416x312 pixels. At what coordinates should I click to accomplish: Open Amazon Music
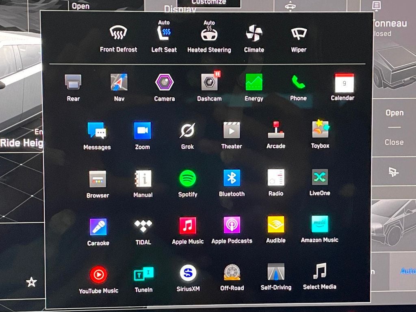tap(320, 229)
